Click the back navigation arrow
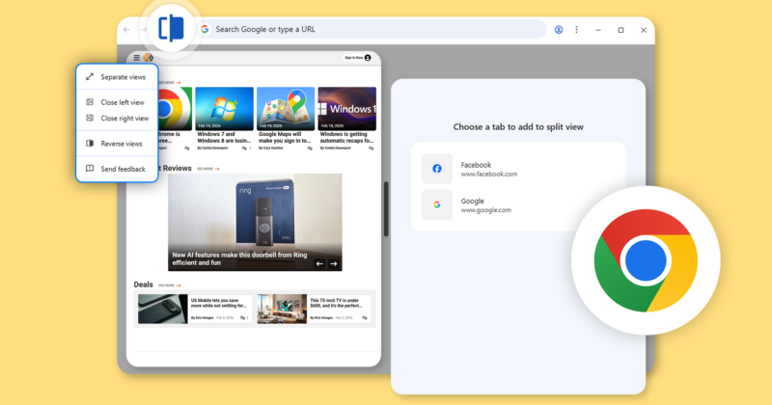Viewport: 772px width, 405px height. (x=126, y=30)
